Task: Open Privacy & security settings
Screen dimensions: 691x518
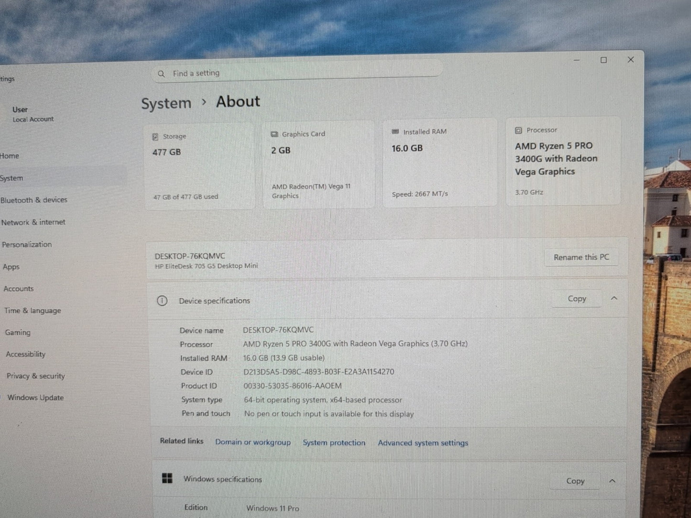Action: (x=36, y=376)
